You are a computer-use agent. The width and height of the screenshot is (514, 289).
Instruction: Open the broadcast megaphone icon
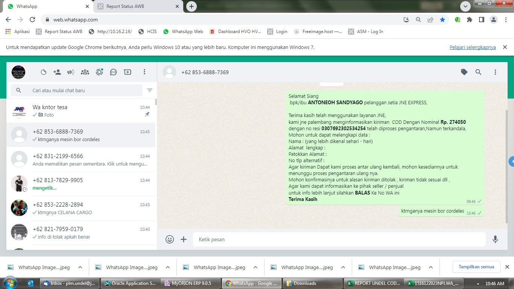[71, 72]
